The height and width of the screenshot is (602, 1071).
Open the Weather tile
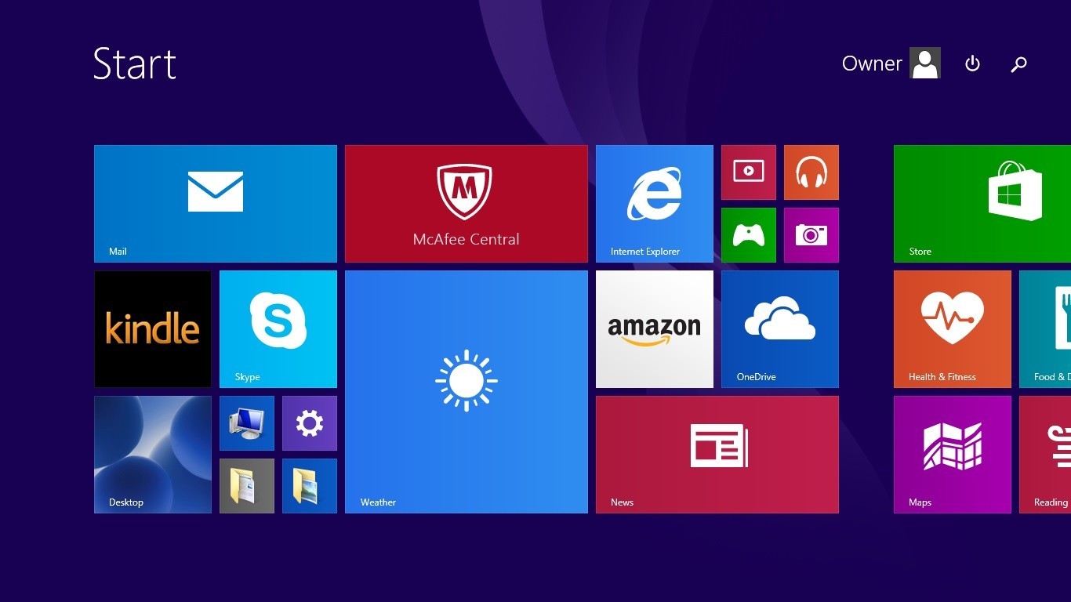(x=467, y=392)
